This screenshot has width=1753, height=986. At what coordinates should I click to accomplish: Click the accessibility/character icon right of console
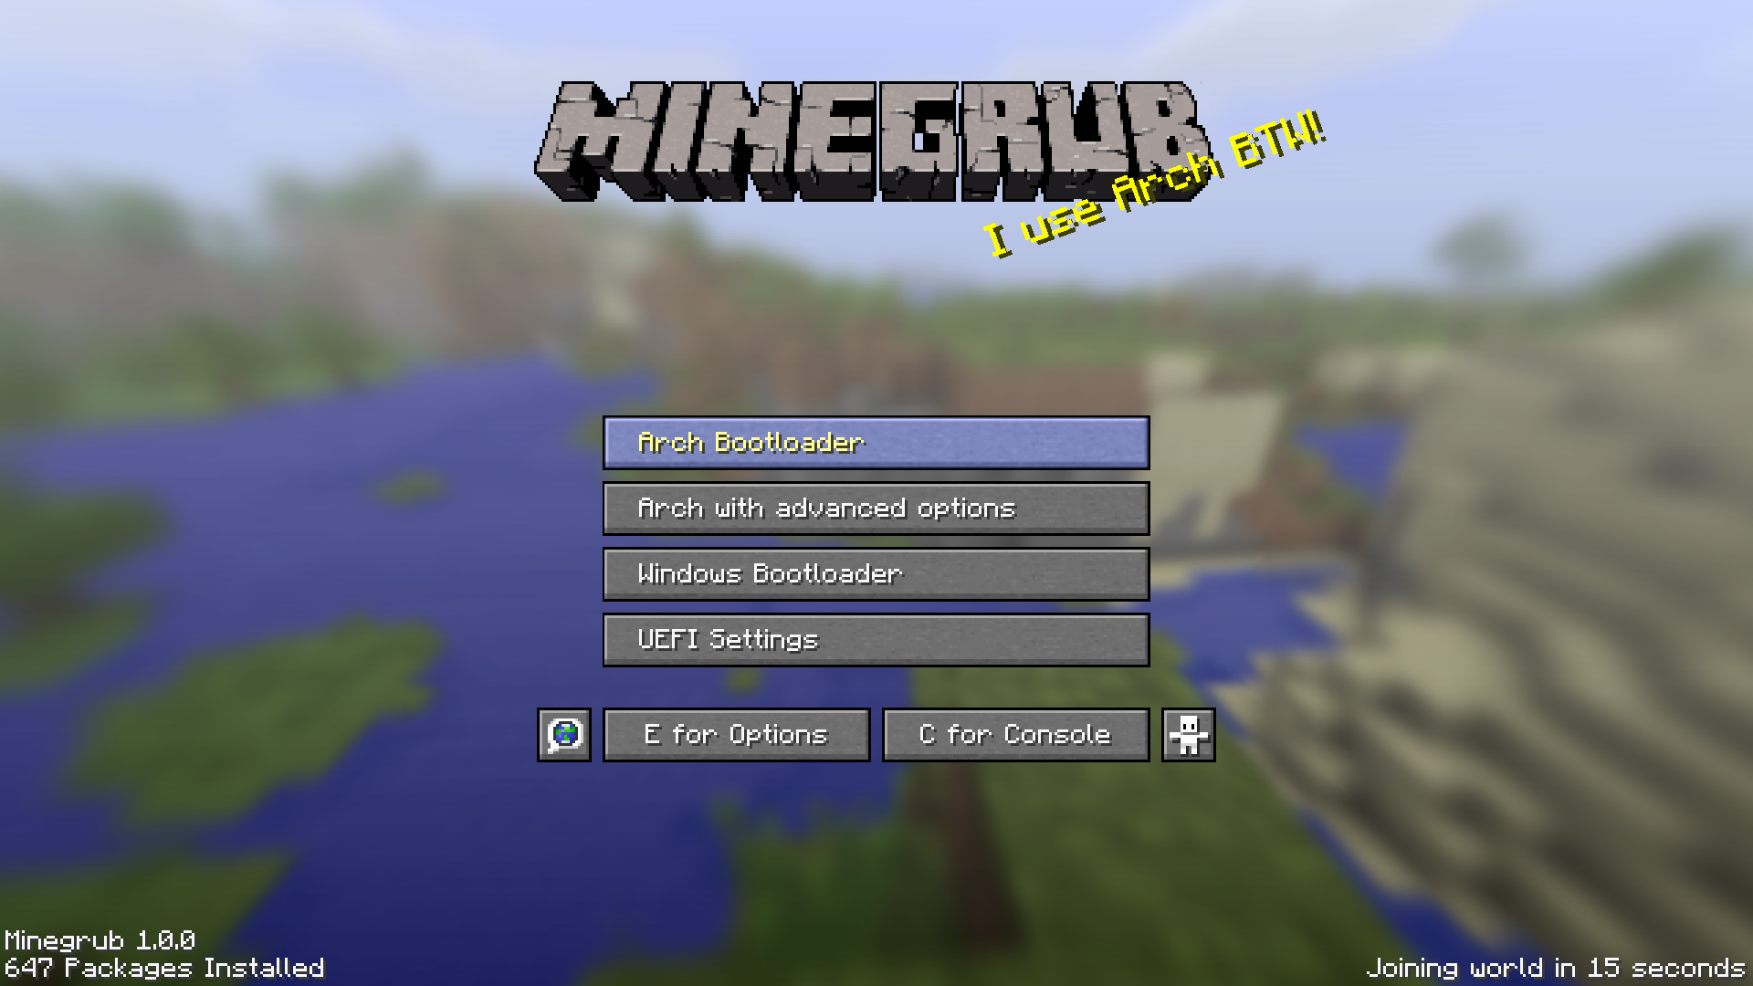point(1187,733)
